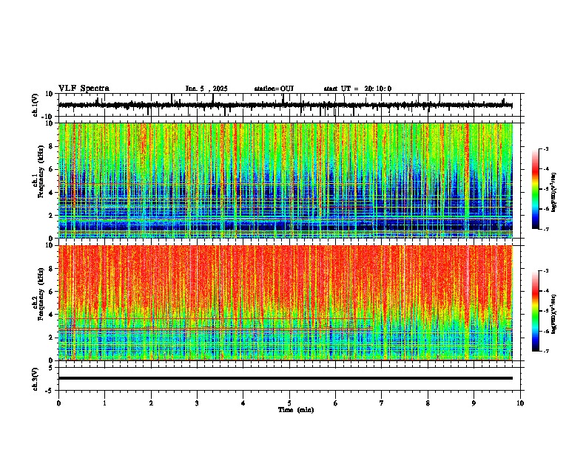Screen dimensions: 586x452
Task: Click the "1" tick on the time axis
Action: tap(104, 403)
